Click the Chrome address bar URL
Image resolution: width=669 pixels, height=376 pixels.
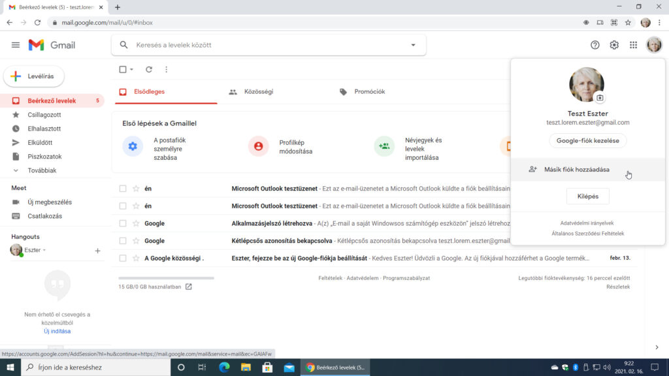(x=107, y=23)
